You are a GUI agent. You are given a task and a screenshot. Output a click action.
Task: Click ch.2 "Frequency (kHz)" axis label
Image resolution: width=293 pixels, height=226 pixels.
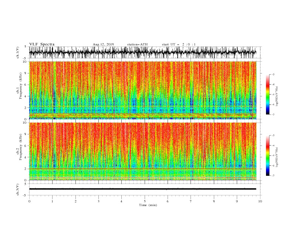coord(21,147)
